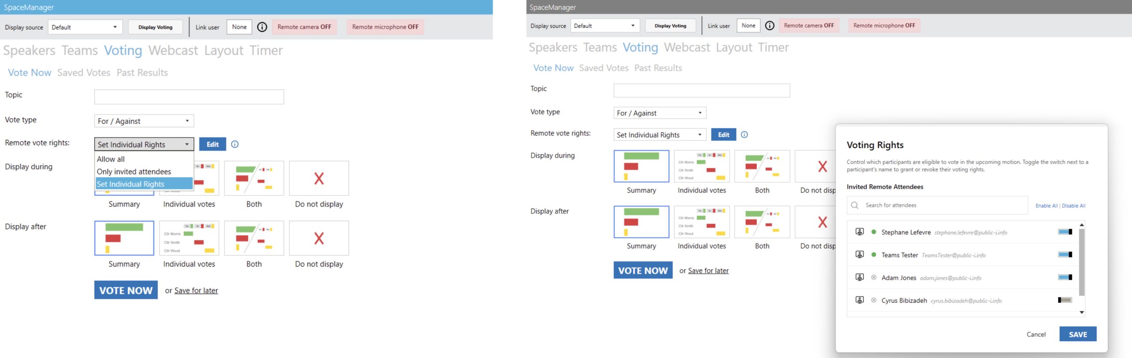Open Display source dropdown in left window

pyautogui.click(x=85, y=27)
